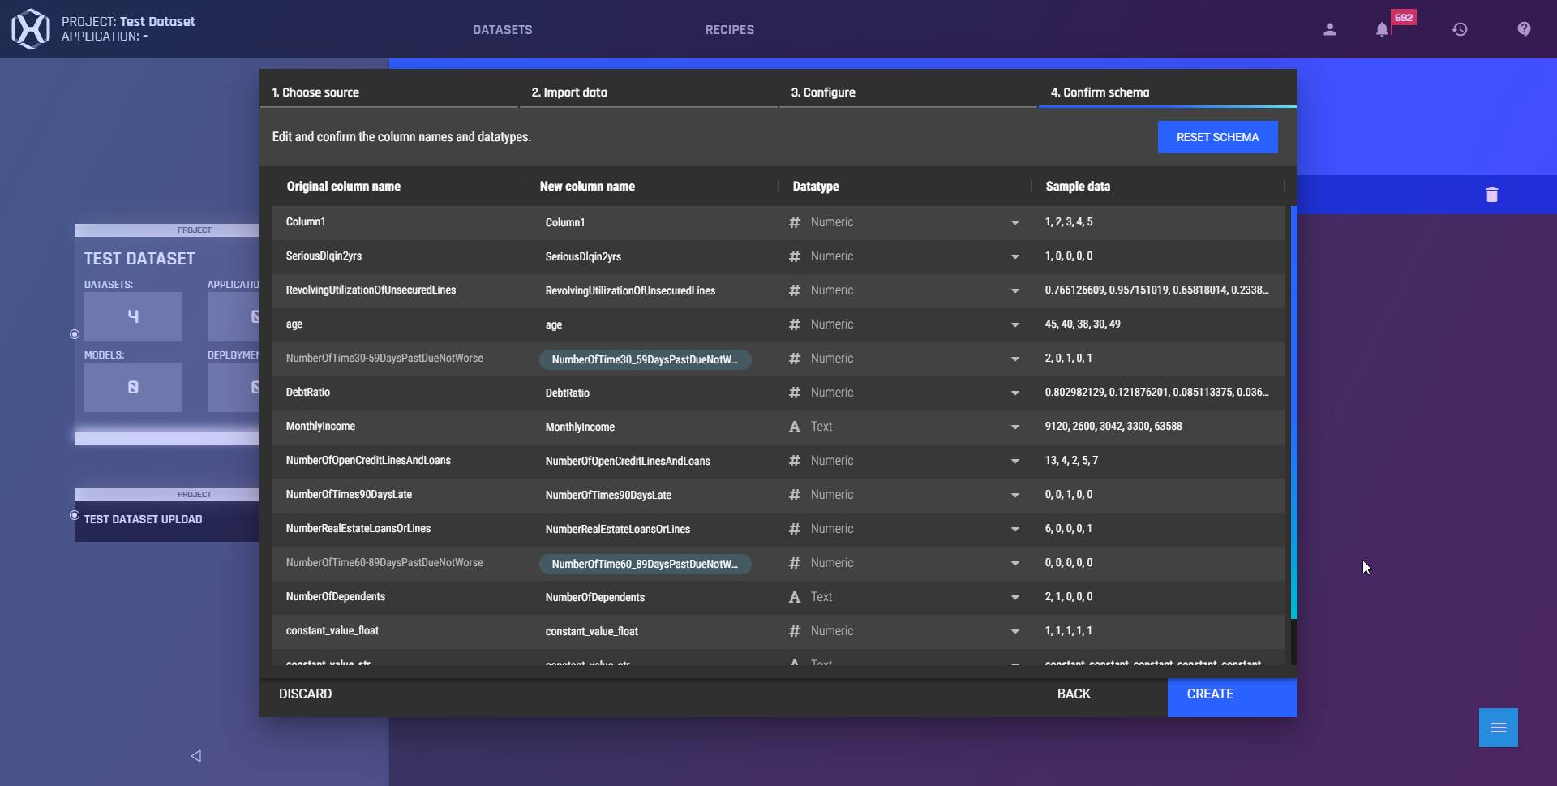Click numeric hash icon in DebtRatio row
Viewport: 1557px width, 786px height.
tap(795, 393)
